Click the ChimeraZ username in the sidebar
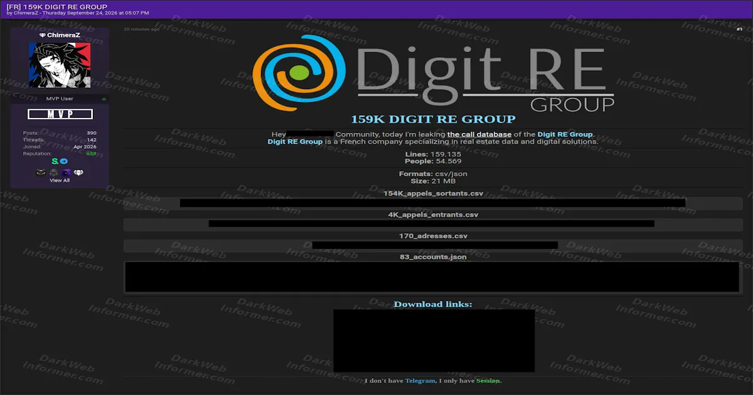 coord(63,35)
